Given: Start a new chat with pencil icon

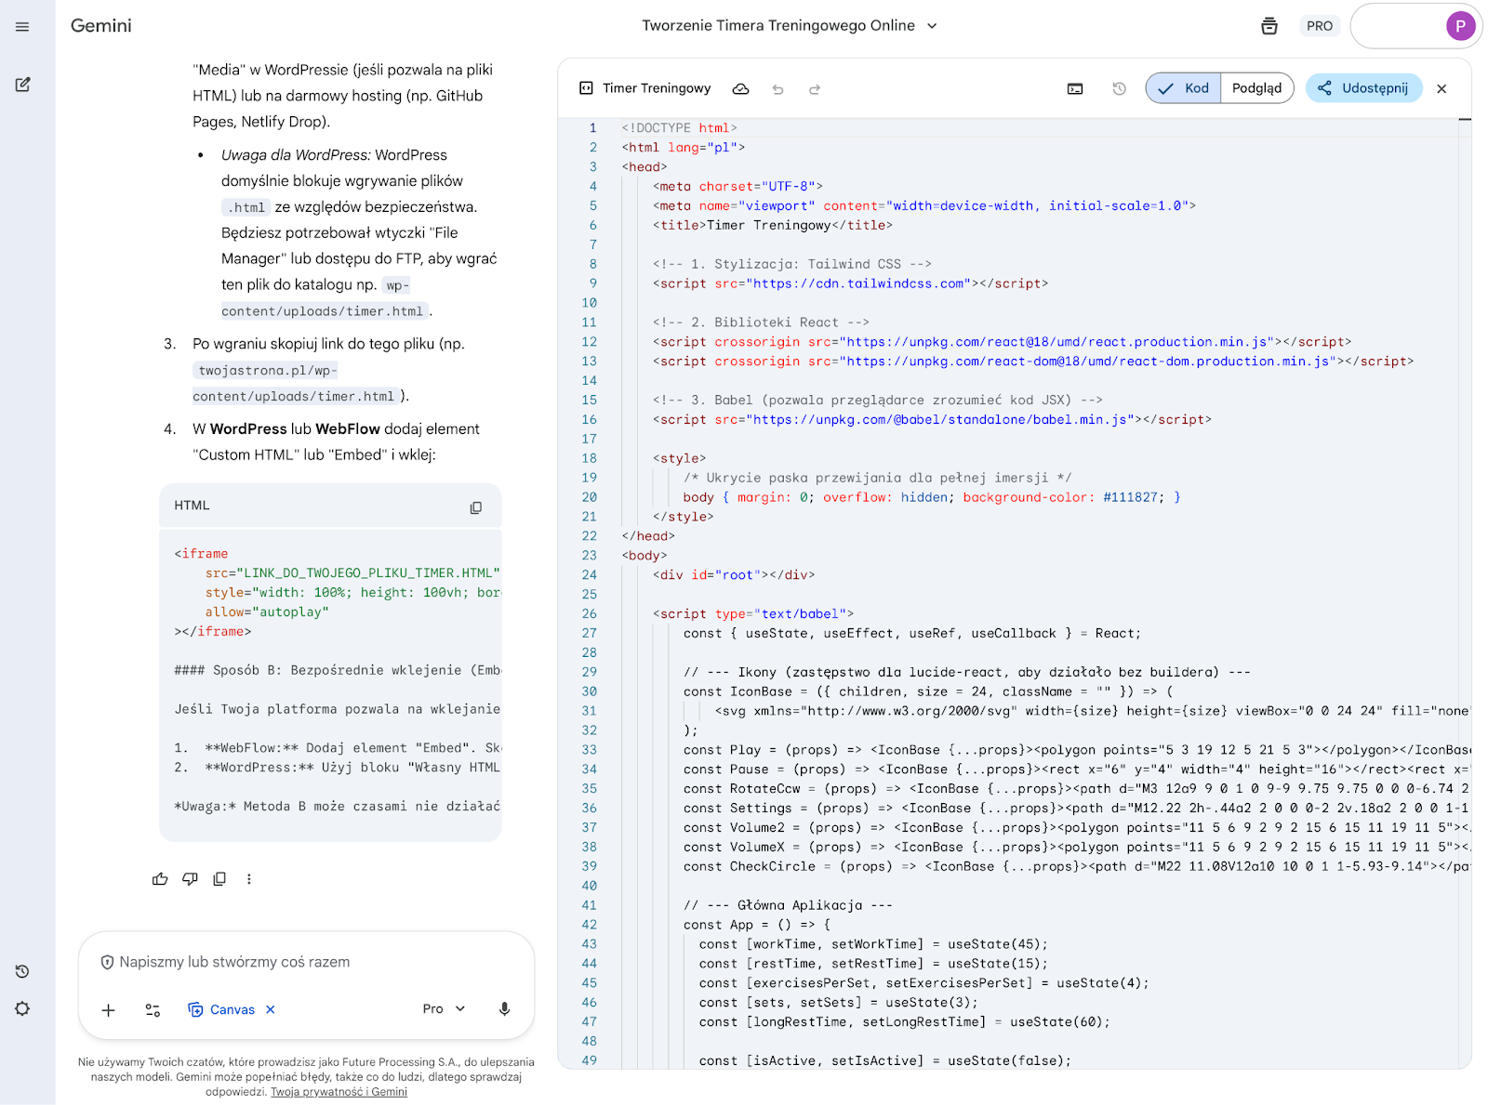Looking at the screenshot, I should click(22, 85).
